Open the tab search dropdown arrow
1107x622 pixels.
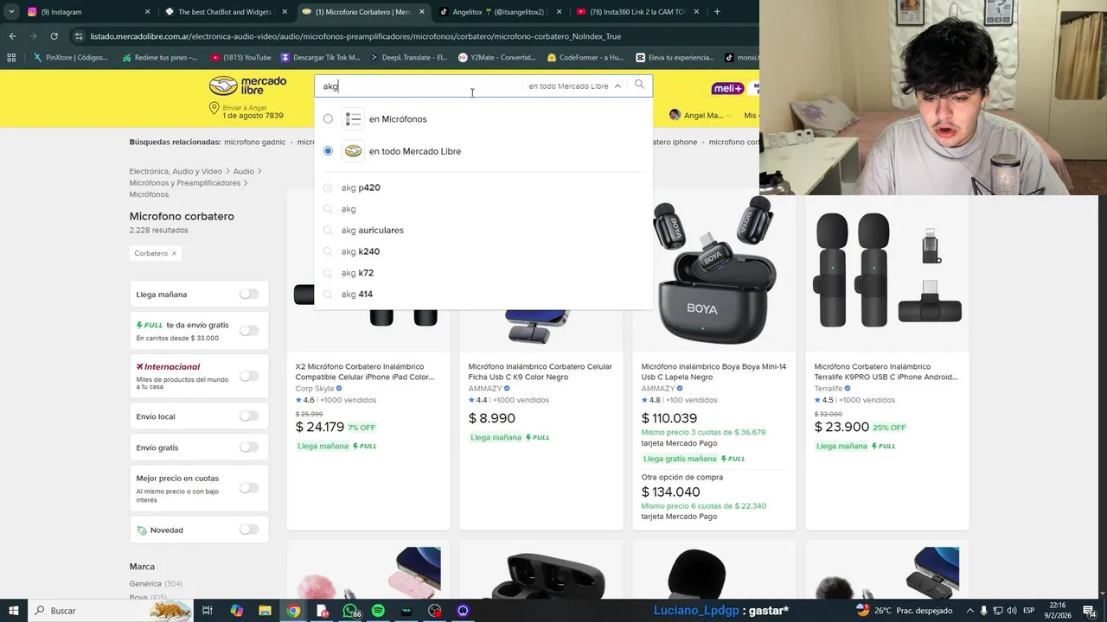point(11,12)
